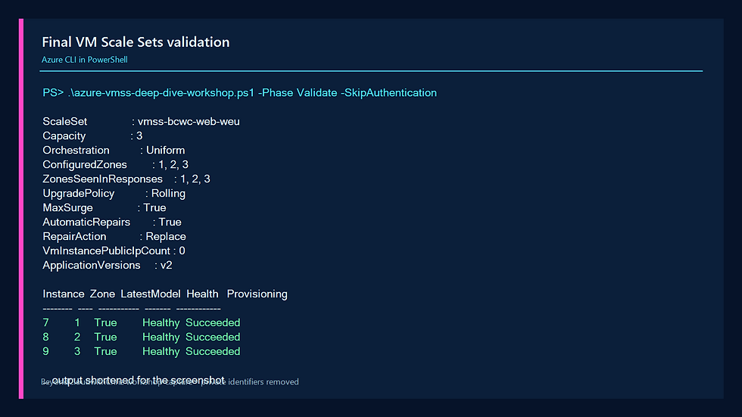Click the "output shortened for the screenshot" note
Viewport: 742px width, 417px height.
point(133,380)
